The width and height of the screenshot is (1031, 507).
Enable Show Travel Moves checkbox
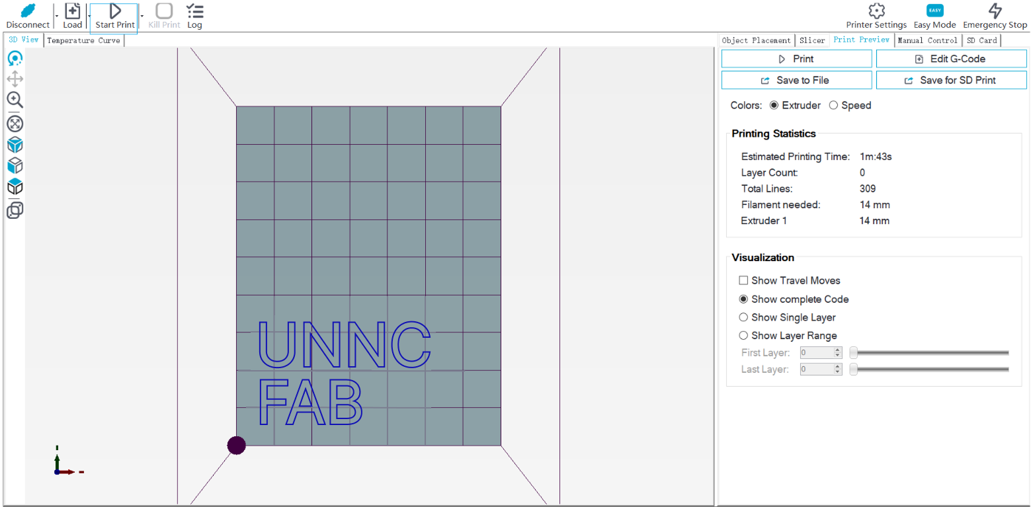click(743, 280)
